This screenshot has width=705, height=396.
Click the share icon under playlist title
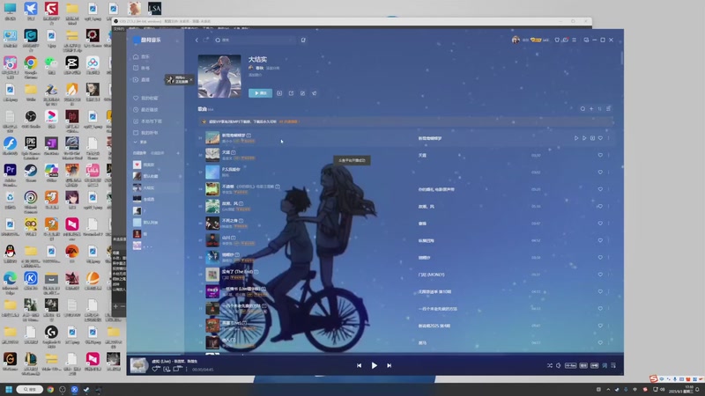tap(291, 93)
